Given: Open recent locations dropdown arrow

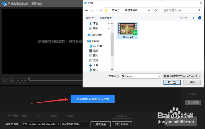Looking at the screenshot, I should coord(97,10).
